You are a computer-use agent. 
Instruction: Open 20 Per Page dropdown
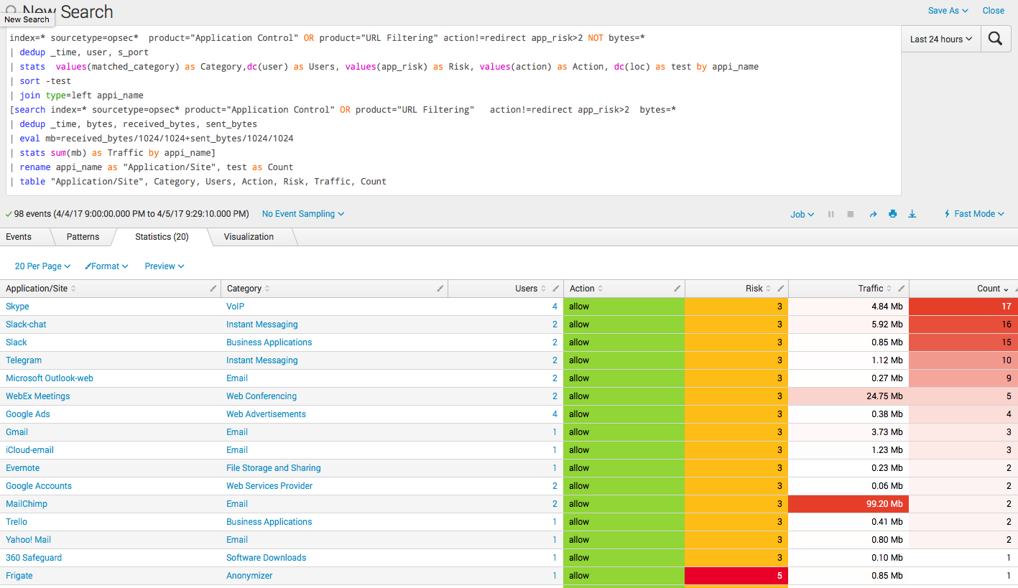click(42, 266)
